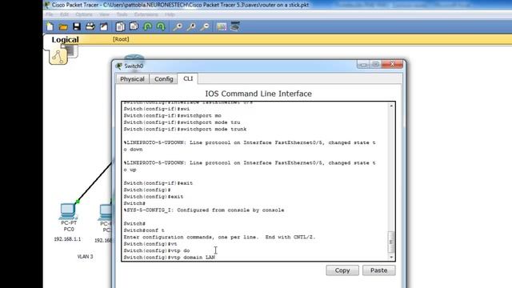Click the Zoom In magnifier icon
Image resolution: width=512 pixels, height=288 pixels.
(178, 26)
